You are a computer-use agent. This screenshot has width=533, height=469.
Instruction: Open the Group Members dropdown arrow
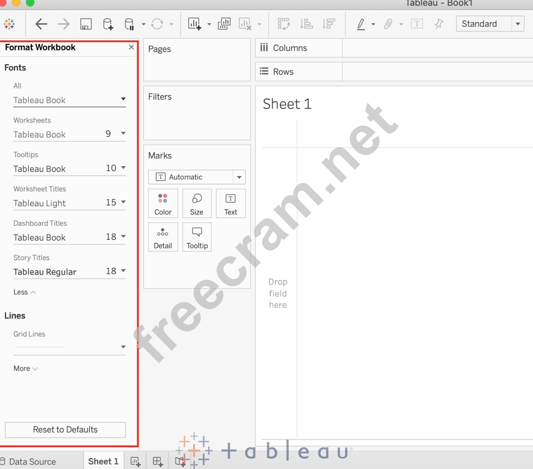pos(401,24)
